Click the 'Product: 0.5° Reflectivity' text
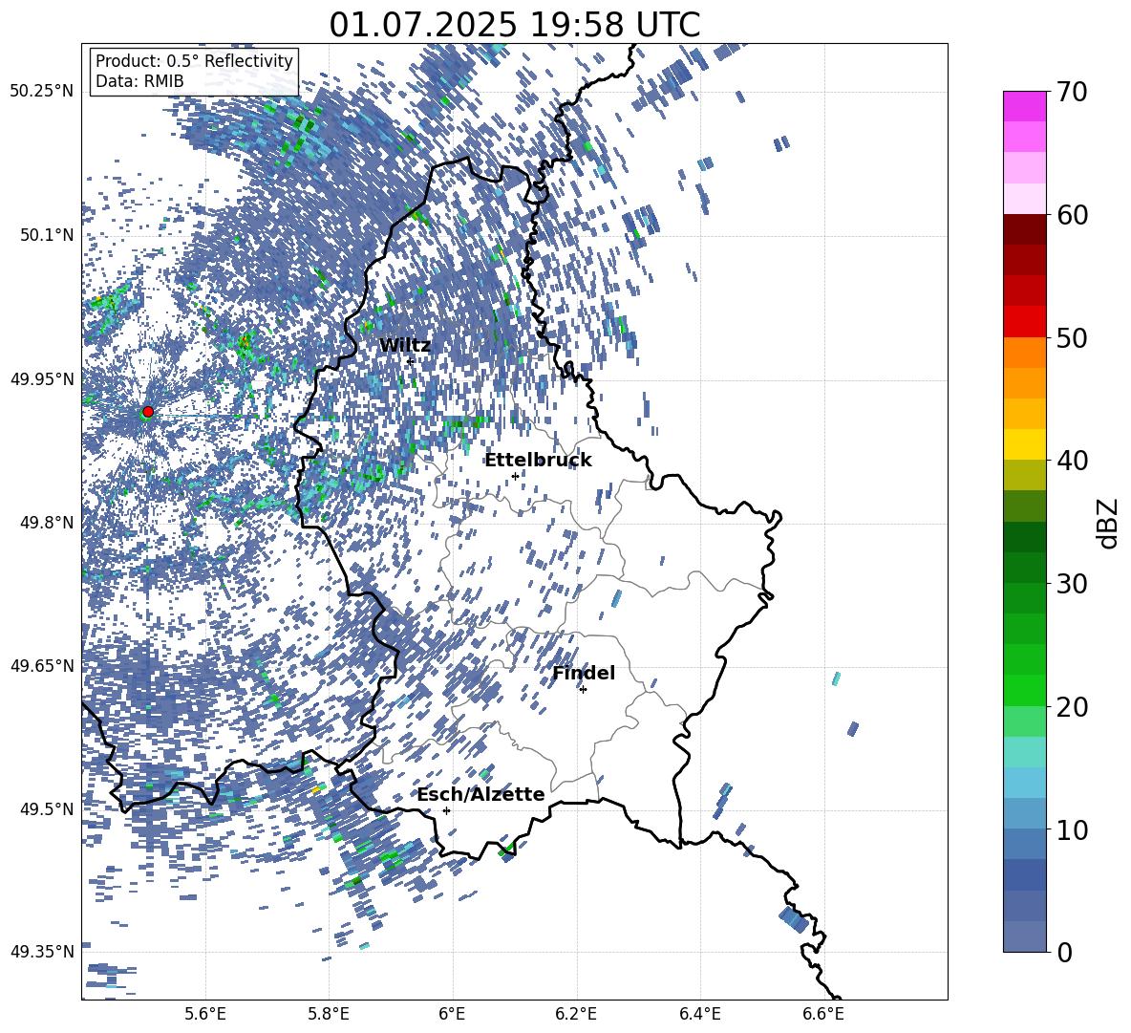The height and width of the screenshot is (1033, 1131). pos(194,61)
